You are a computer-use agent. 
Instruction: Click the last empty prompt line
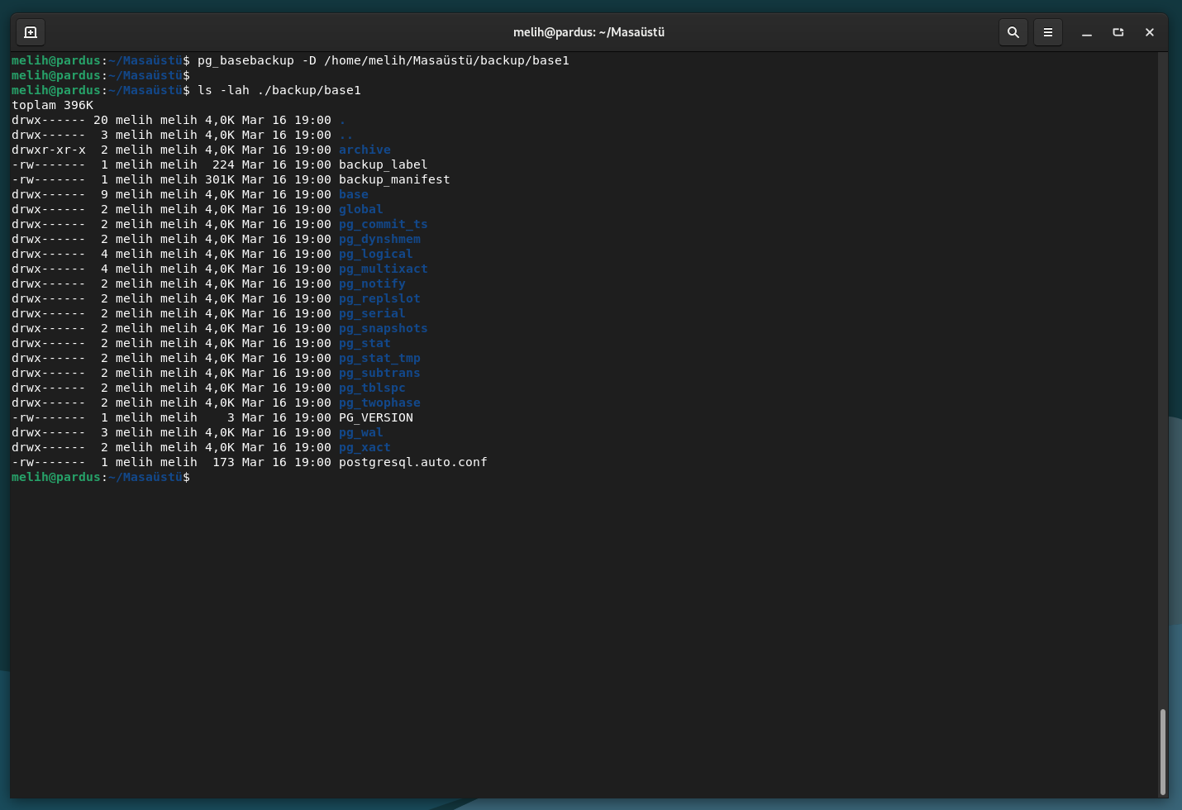(x=101, y=477)
